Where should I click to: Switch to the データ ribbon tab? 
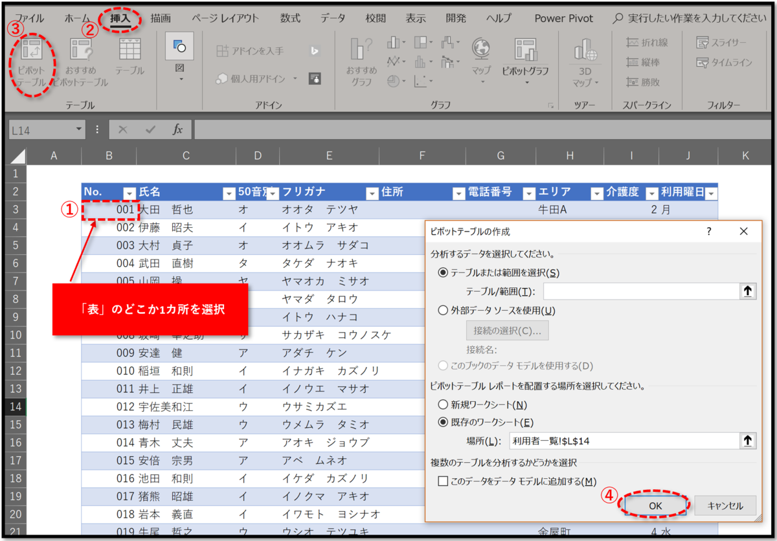tap(332, 18)
